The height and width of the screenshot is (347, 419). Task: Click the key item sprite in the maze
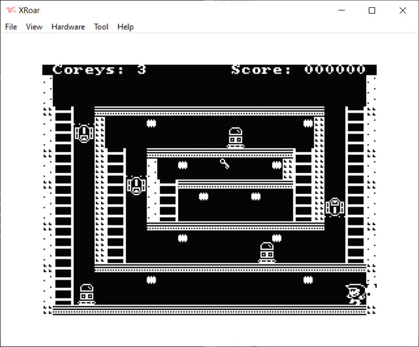click(225, 164)
